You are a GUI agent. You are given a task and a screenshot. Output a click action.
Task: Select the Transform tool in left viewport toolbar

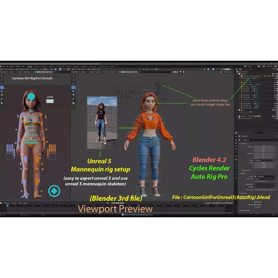tap(2, 95)
